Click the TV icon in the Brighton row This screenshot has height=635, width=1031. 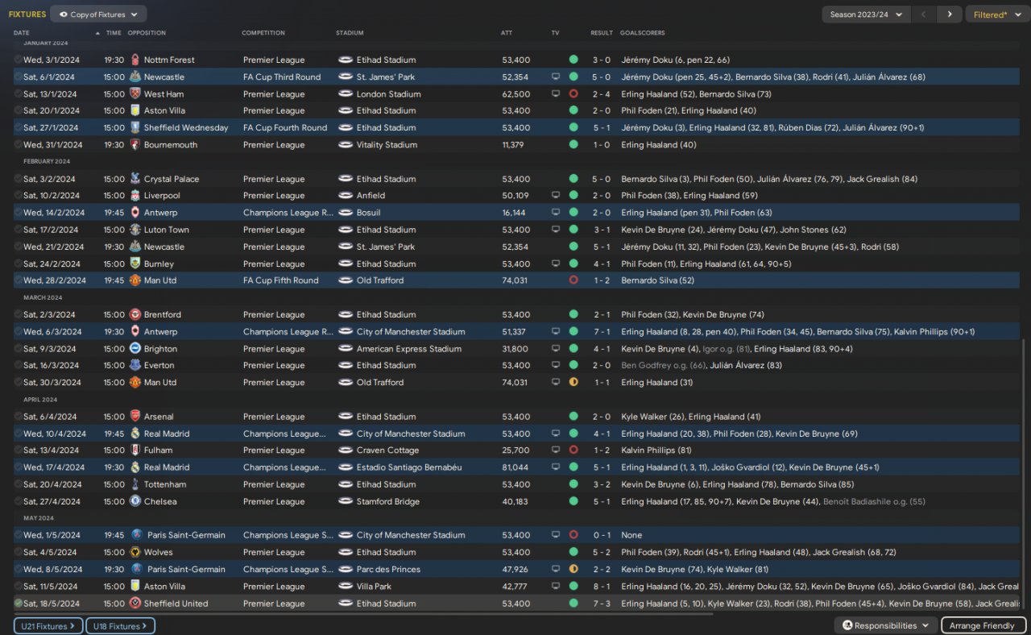click(x=555, y=349)
